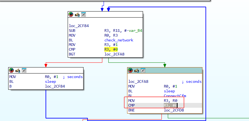Select the check_network function call
Image resolution: width=249 pixels, height=121 pixels.
pos(119,40)
